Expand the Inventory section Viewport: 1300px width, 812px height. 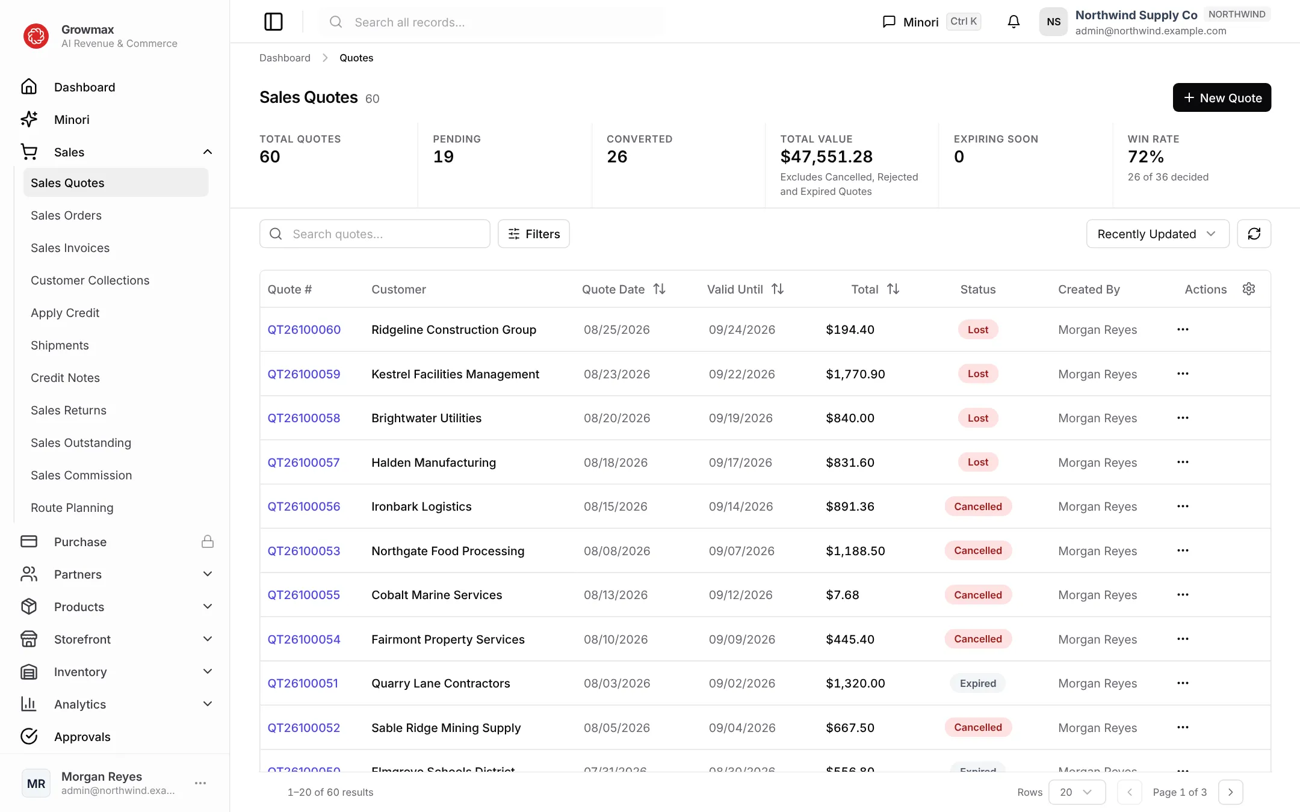(x=208, y=671)
